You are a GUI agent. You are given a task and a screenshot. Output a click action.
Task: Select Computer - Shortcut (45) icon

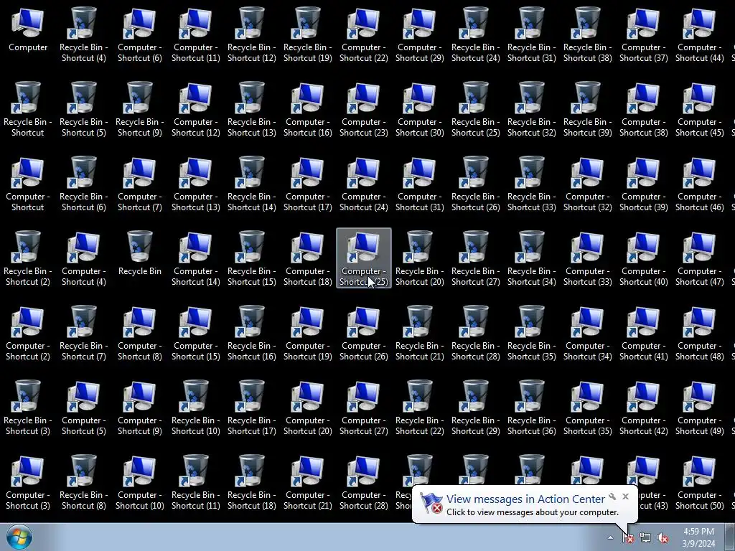(x=699, y=109)
